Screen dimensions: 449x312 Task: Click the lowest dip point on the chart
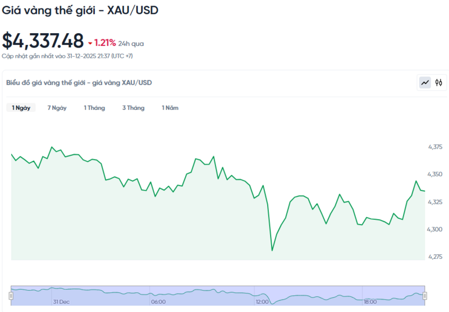(272, 250)
